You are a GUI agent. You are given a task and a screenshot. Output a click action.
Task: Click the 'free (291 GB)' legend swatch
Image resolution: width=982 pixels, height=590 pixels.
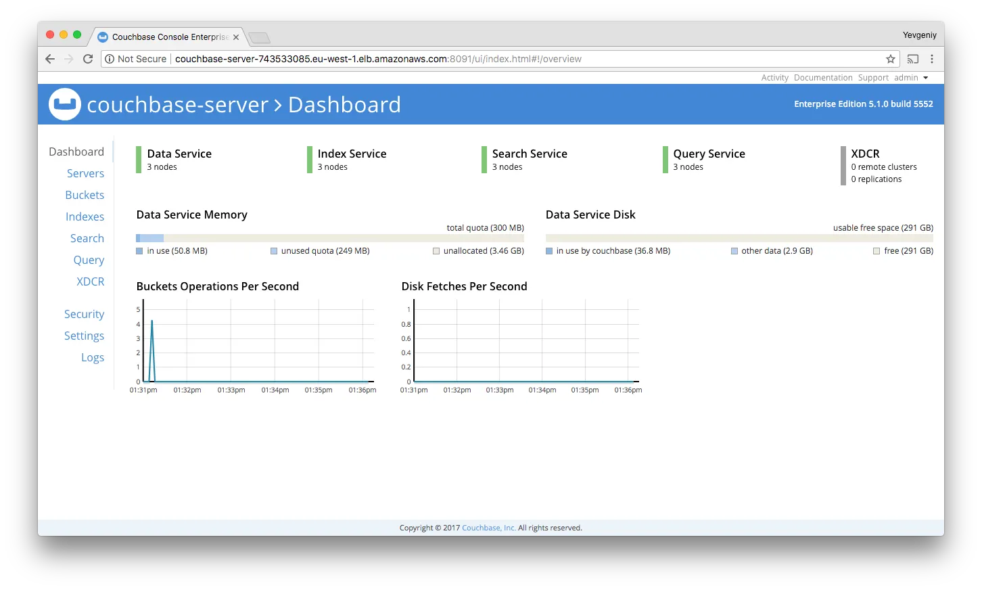(x=876, y=251)
